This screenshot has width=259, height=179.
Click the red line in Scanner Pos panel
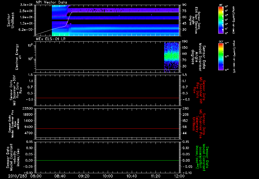[107, 128]
